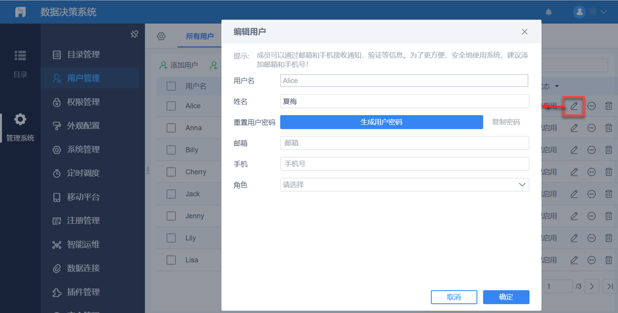Click the notification bell icon
The height and width of the screenshot is (313, 618).
point(549,12)
